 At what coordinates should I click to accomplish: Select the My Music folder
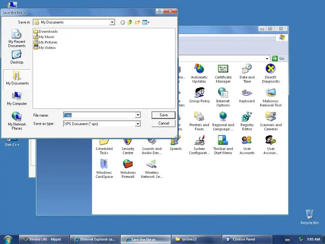coord(44,37)
